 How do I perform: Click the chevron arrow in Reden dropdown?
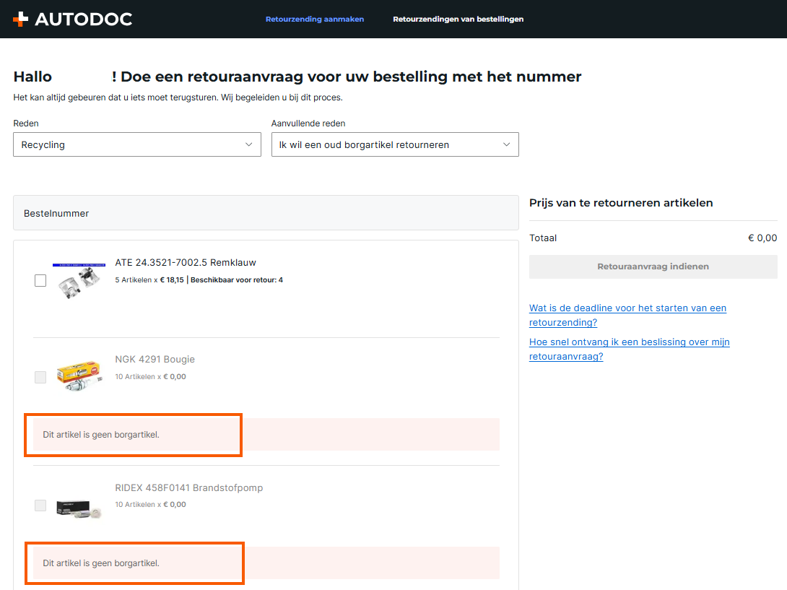point(249,144)
